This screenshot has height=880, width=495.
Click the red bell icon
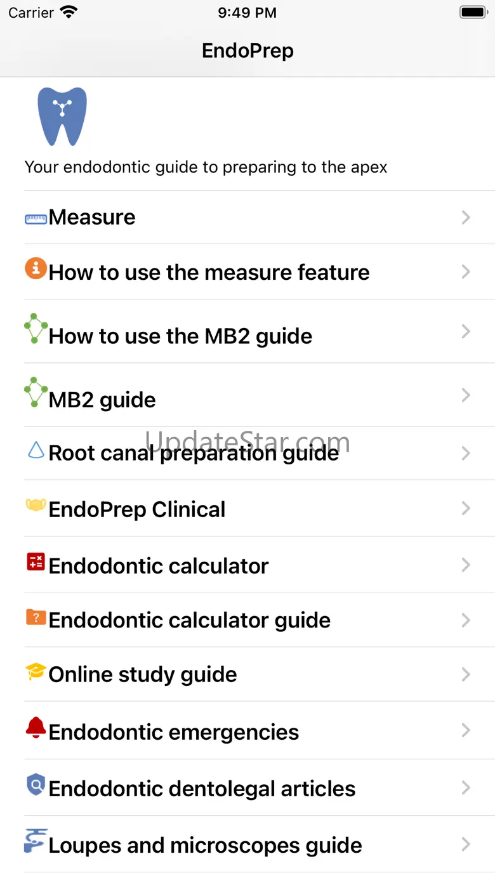coord(36,727)
